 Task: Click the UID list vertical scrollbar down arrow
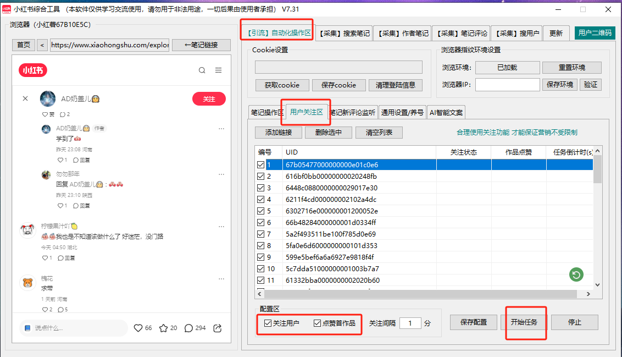(x=598, y=284)
